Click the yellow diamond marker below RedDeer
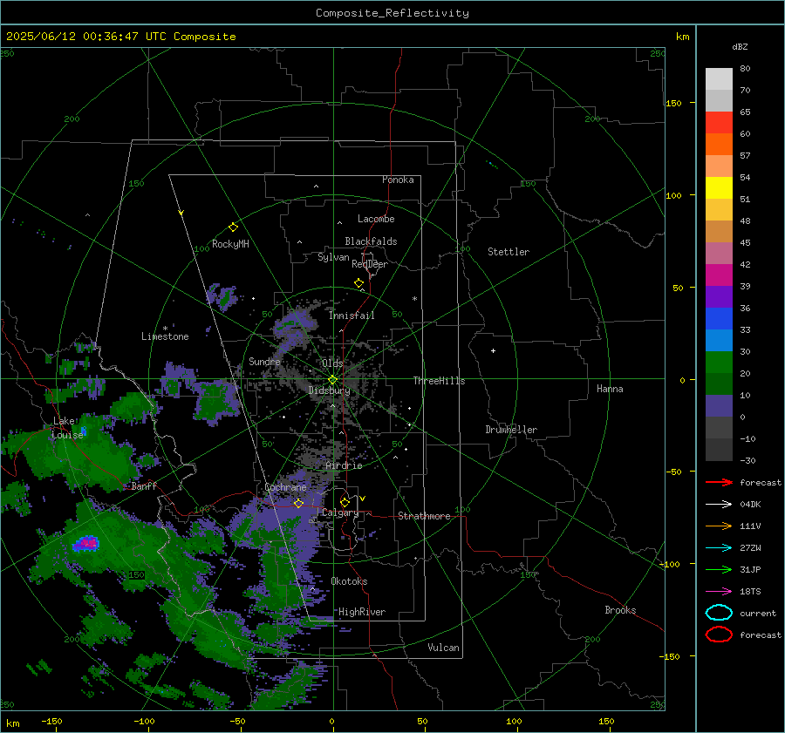785x733 pixels. tap(359, 283)
